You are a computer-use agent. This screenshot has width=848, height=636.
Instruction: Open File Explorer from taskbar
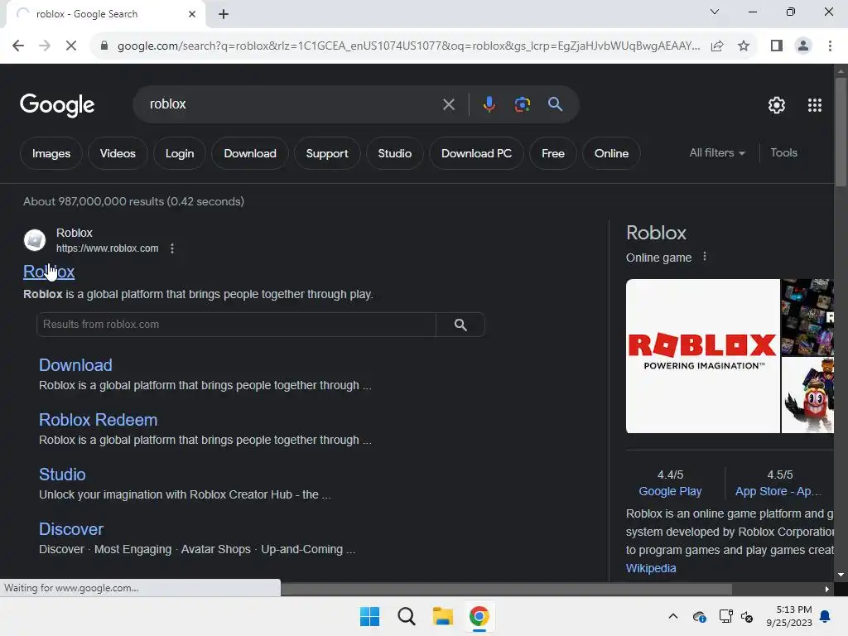click(x=442, y=616)
